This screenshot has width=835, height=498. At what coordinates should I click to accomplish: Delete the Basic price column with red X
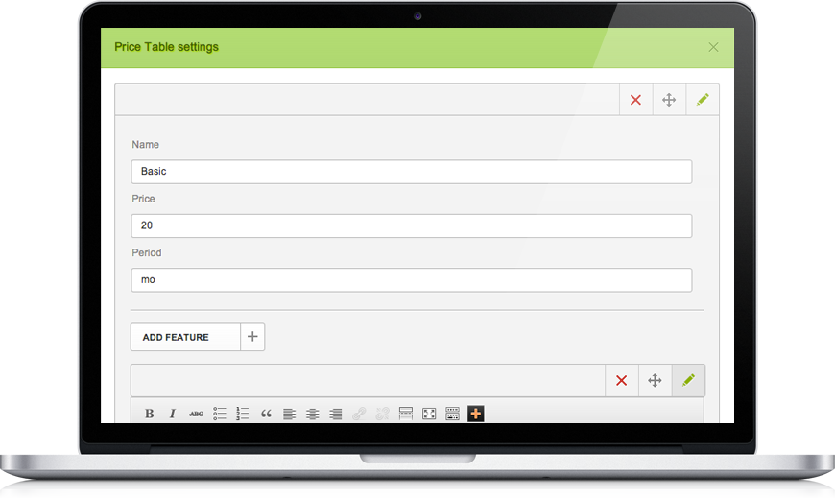click(635, 100)
